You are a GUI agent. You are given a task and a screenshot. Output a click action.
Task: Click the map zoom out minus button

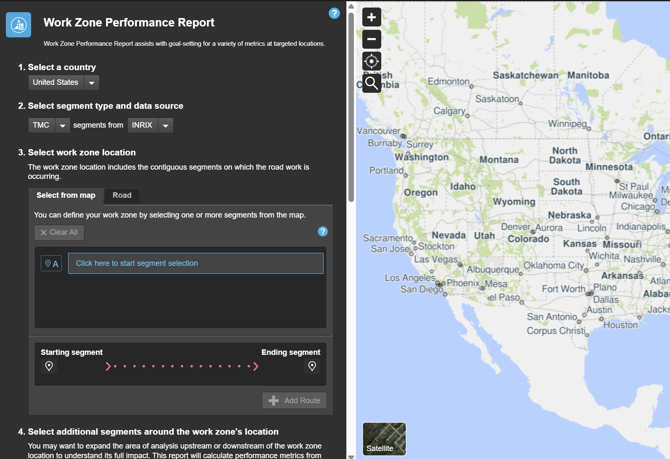click(x=372, y=39)
